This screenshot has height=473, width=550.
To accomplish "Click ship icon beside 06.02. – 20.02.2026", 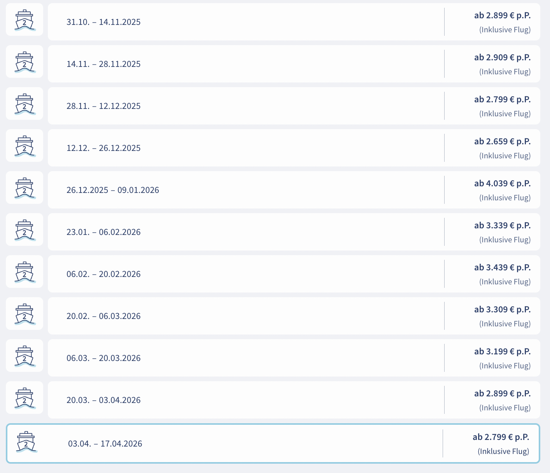I will (25, 272).
